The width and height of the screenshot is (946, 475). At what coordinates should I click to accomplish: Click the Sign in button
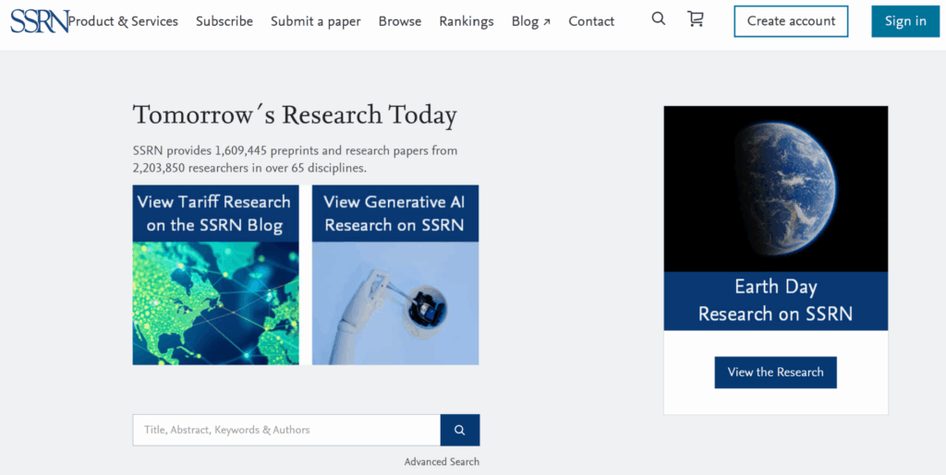click(x=905, y=21)
